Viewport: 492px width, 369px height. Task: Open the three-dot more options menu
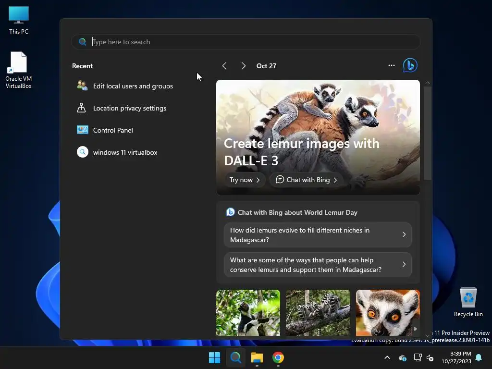(x=391, y=65)
